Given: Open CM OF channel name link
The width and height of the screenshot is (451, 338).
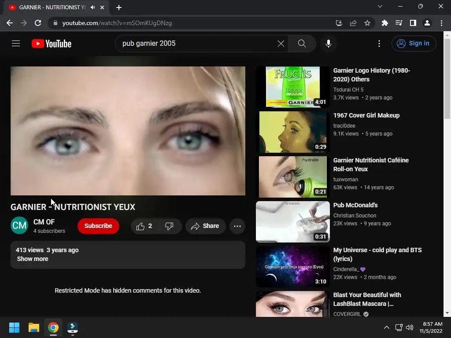Looking at the screenshot, I should [44, 222].
